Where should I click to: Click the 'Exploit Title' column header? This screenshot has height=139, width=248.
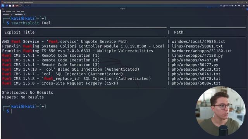19,32
